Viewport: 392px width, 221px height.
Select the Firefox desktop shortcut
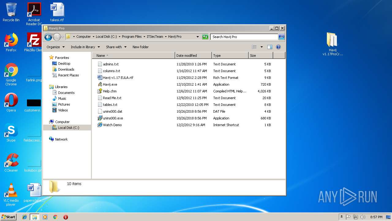[11, 42]
